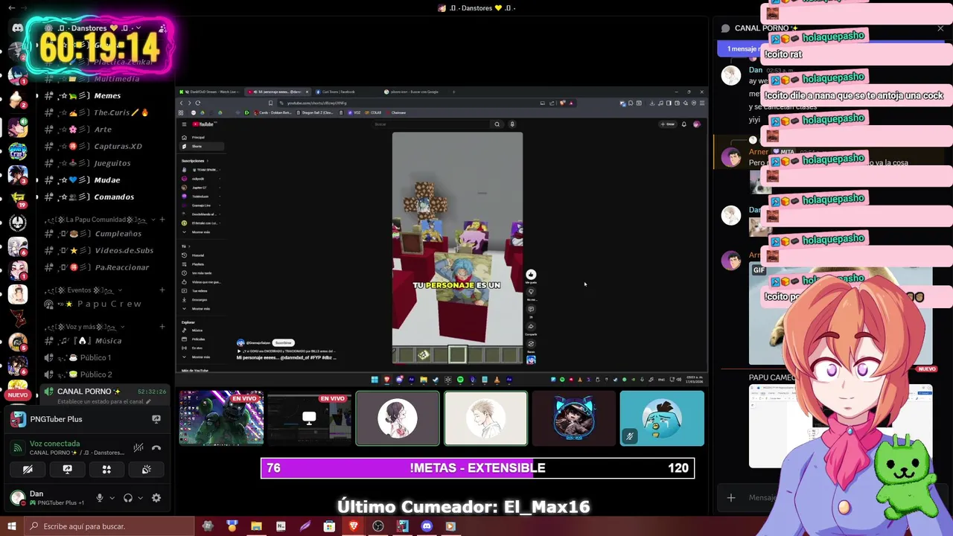The width and height of the screenshot is (953, 536).
Task: Open headphone output options arrow
Action: coord(141,498)
